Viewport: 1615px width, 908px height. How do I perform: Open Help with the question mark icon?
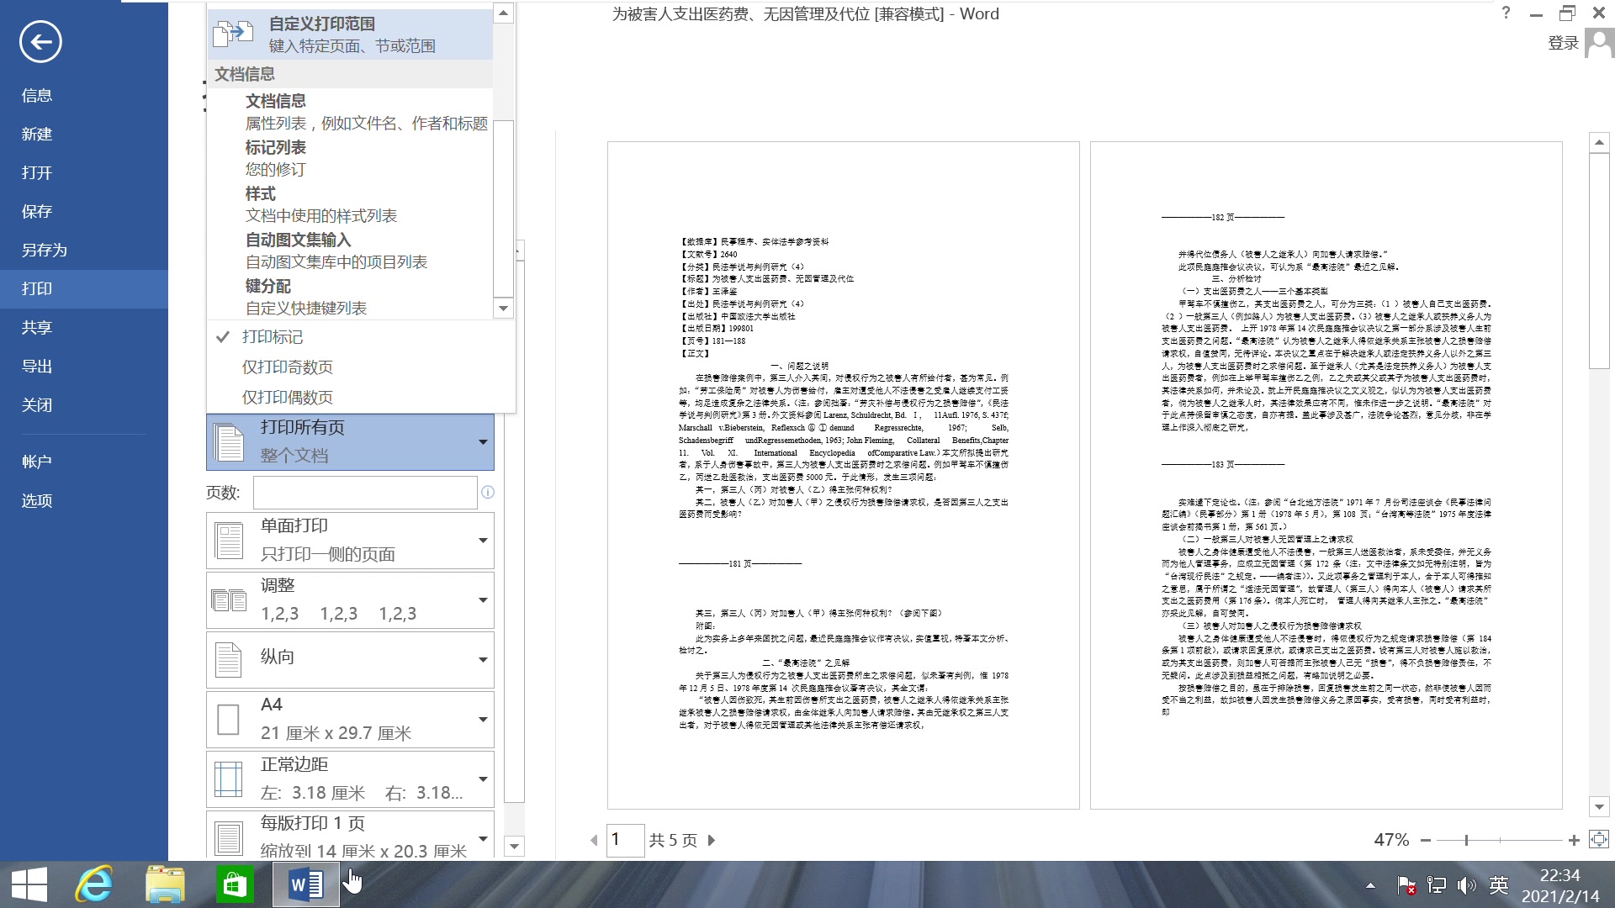[x=1504, y=13]
